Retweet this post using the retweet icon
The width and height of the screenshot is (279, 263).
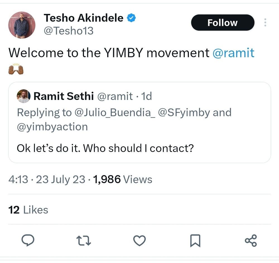coord(84,240)
